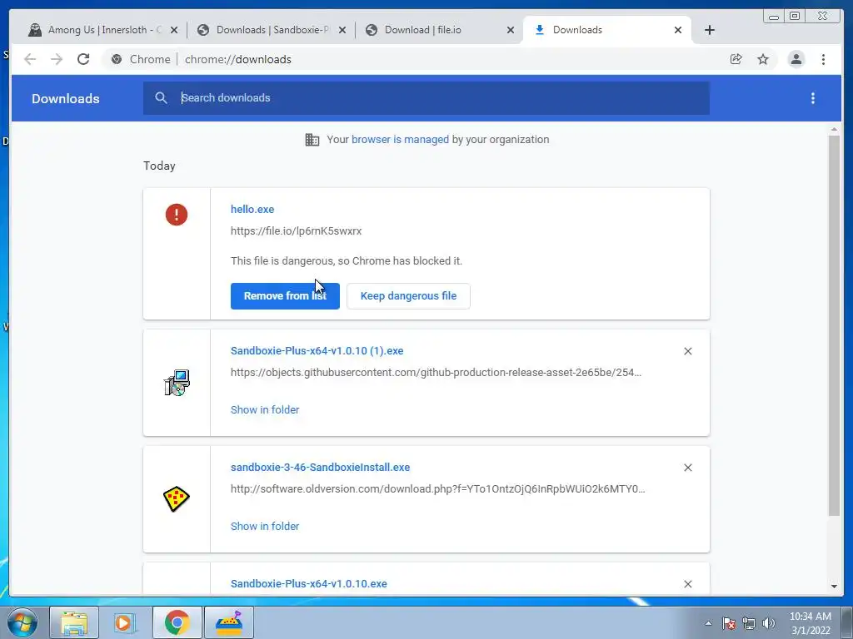Click the blue download arrow icon on the Downloads tab
853x639 pixels.
click(x=540, y=30)
